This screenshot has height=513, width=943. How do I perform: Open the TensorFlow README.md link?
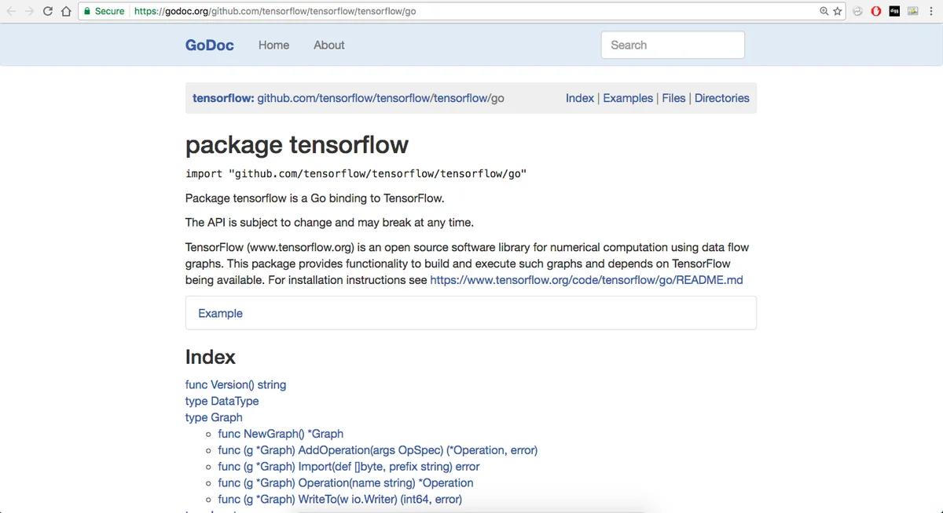tap(586, 280)
